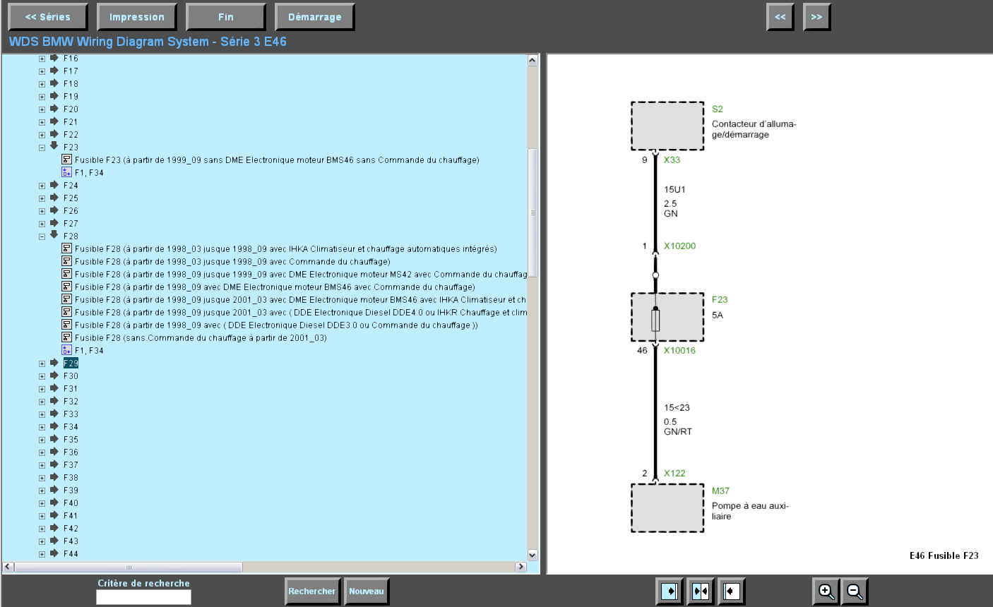Click the tree horizontal scrollbar left arrow

click(x=8, y=567)
